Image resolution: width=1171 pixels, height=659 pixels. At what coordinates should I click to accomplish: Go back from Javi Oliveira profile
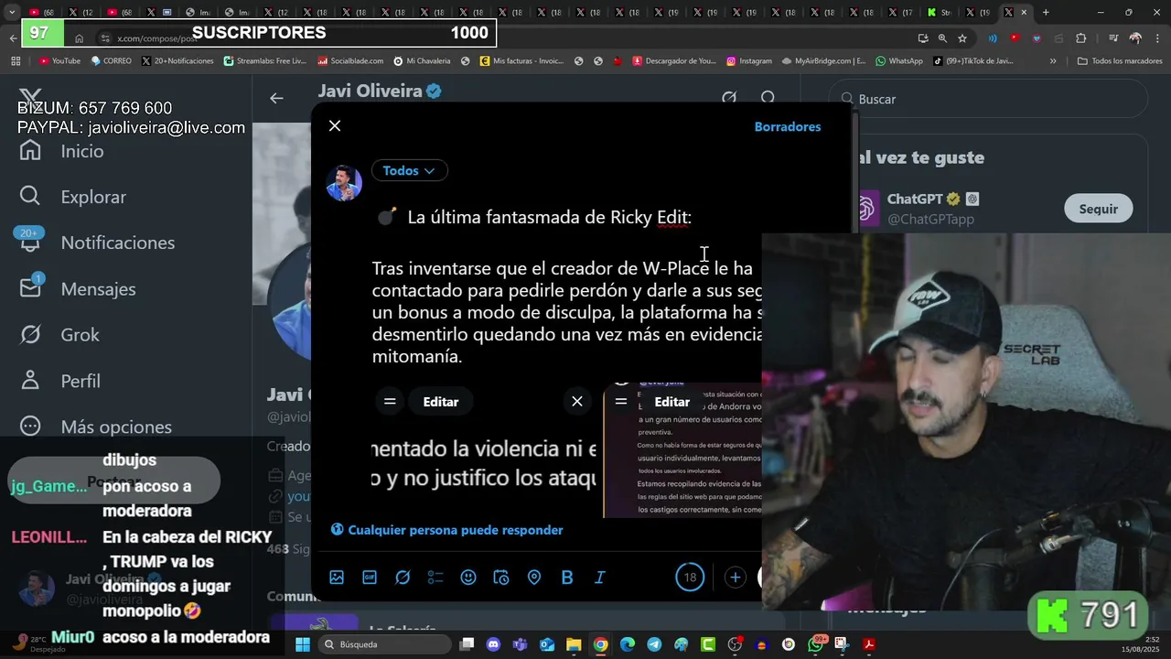(x=276, y=98)
